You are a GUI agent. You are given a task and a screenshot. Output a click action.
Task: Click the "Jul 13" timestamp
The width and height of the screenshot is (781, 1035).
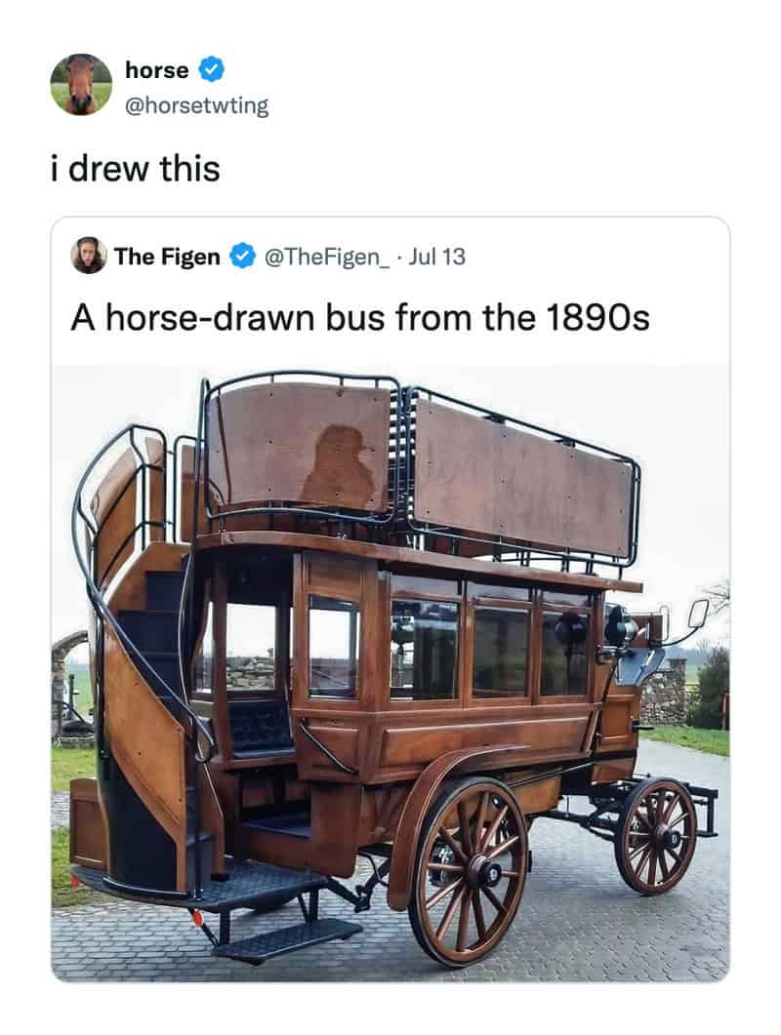(x=436, y=257)
